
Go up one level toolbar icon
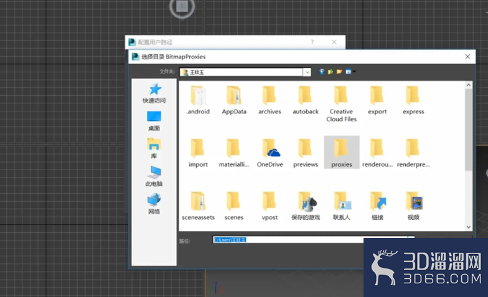(x=331, y=72)
